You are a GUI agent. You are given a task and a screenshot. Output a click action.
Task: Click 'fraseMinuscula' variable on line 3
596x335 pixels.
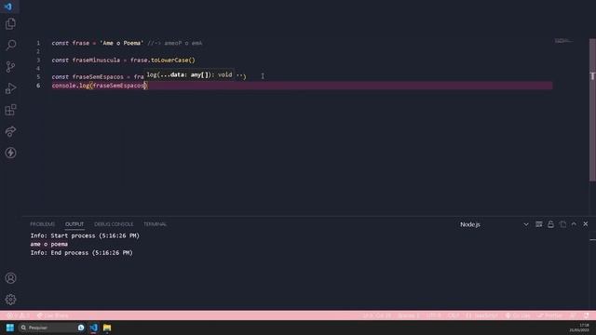[96, 60]
